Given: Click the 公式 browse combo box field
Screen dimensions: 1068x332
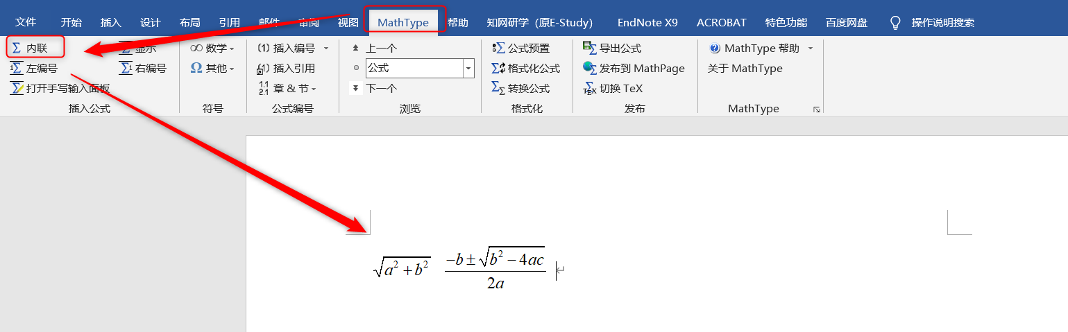Looking at the screenshot, I should click(414, 68).
